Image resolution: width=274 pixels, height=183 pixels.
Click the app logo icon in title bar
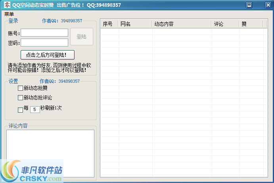click(x=7, y=5)
